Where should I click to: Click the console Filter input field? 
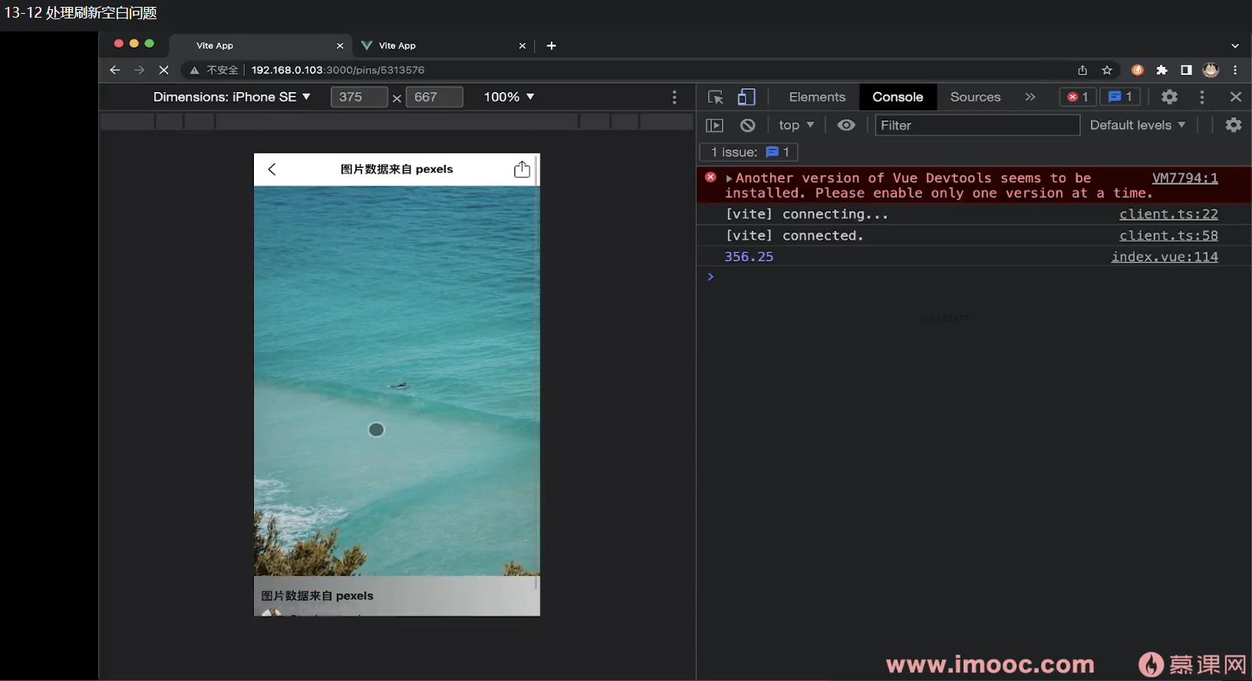click(x=976, y=125)
